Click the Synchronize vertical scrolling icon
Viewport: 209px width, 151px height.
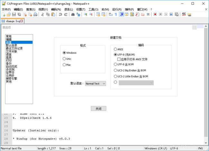pos(98,14)
